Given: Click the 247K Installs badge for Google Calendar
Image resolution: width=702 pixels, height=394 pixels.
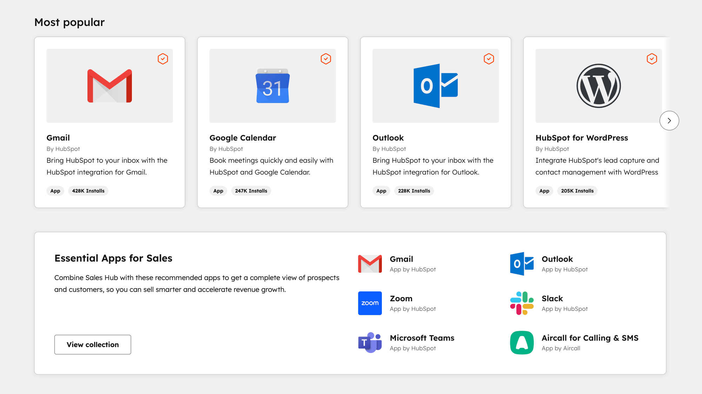Looking at the screenshot, I should [x=251, y=191].
